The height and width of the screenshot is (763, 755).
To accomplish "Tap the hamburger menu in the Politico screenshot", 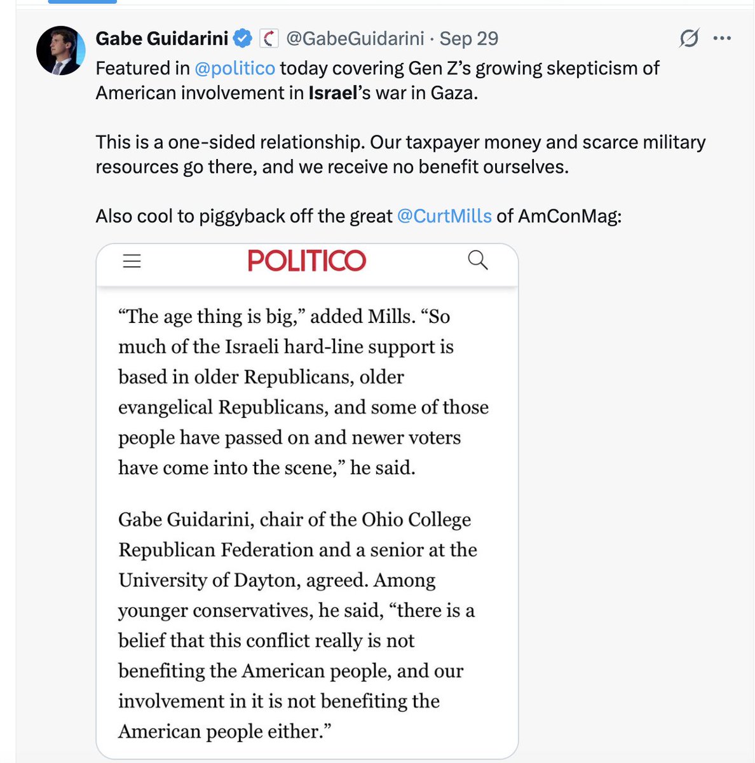I will (132, 261).
